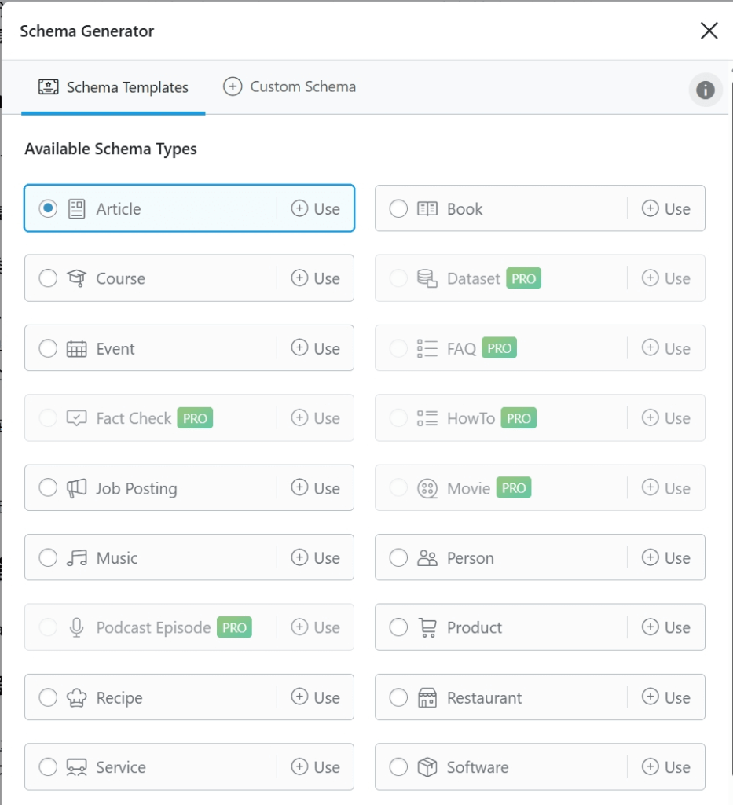
Task: Click the Music note icon
Action: (76, 558)
